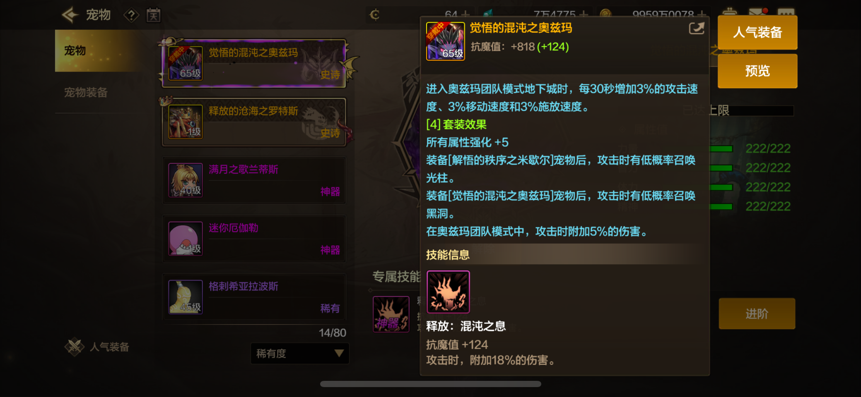
Task: Select the 宠物 tab in the sidebar
Action: [99, 50]
